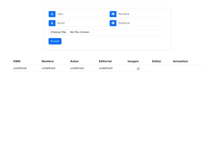Image resolution: width=215 pixels, height=161 pixels.
Task: Click the Autor column header
Action: (74, 61)
